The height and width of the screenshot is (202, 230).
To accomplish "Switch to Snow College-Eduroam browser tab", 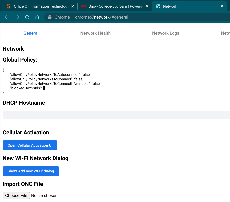I will pyautogui.click(x=114, y=6).
